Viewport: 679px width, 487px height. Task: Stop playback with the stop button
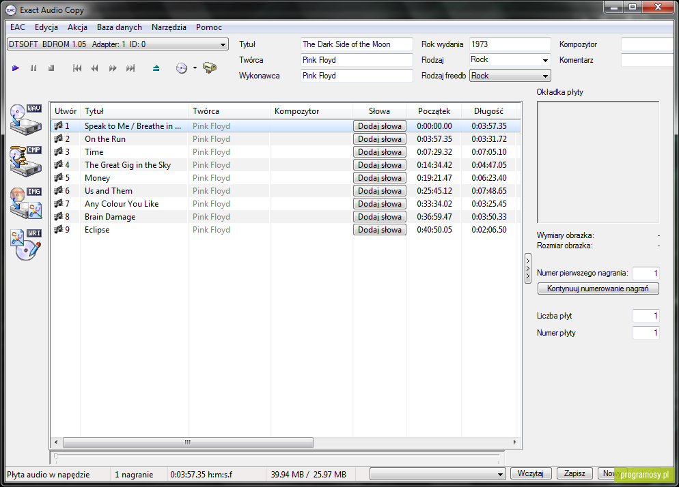51,68
